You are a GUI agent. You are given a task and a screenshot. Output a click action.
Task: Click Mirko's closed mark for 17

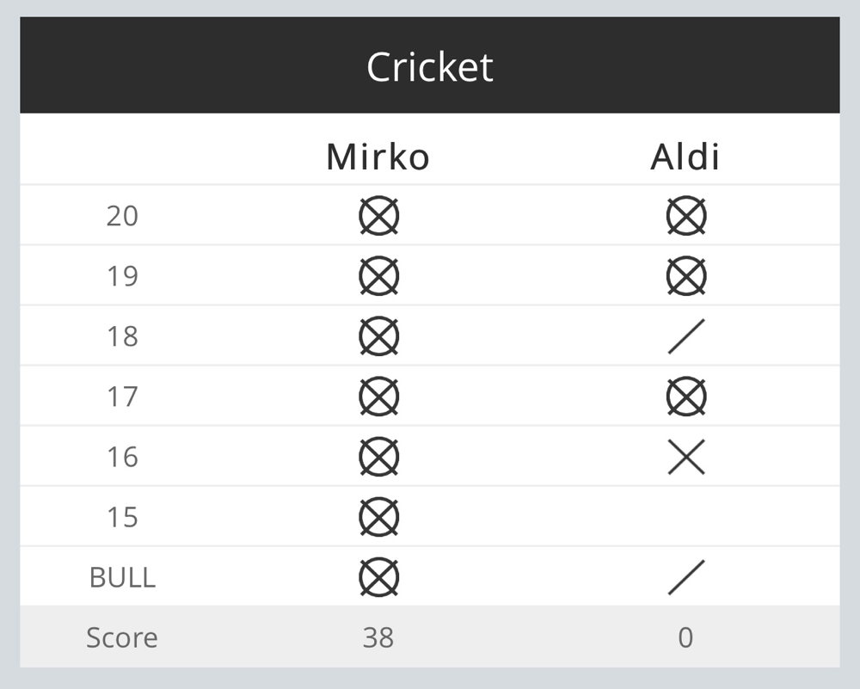click(x=378, y=397)
